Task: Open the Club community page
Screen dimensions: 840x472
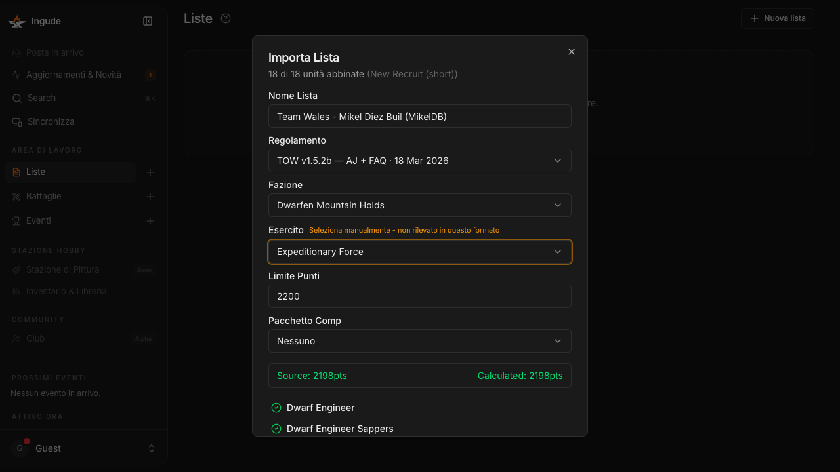Action: (x=35, y=339)
